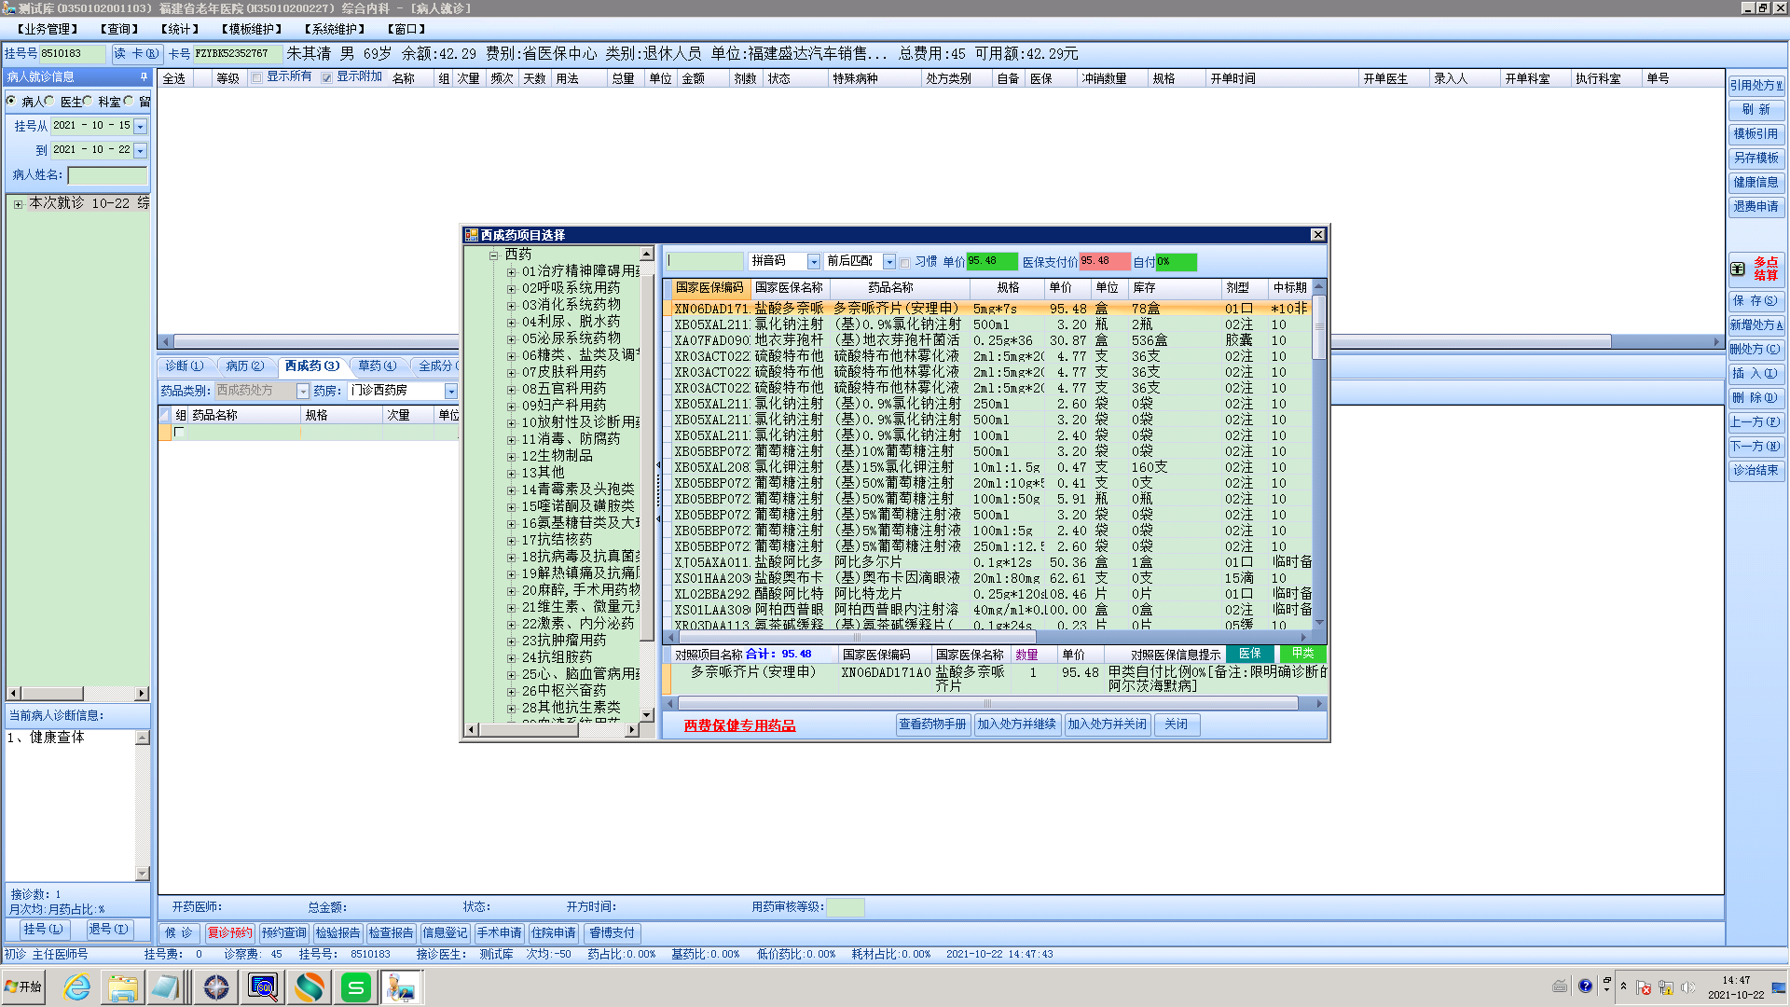Launch Internet Explorer from the taskbar
This screenshot has width=1790, height=1007.
[x=76, y=986]
